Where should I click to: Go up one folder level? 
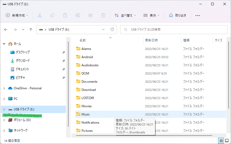(x=31, y=30)
